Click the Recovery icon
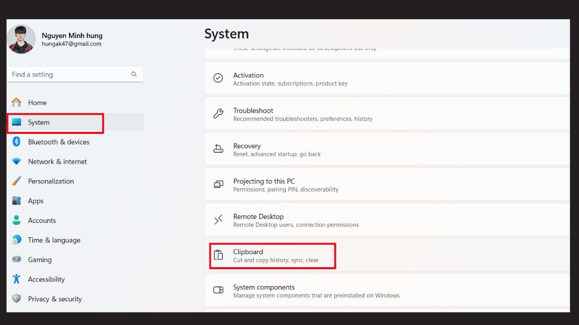Viewport: 579px width, 325px height. tap(218, 149)
